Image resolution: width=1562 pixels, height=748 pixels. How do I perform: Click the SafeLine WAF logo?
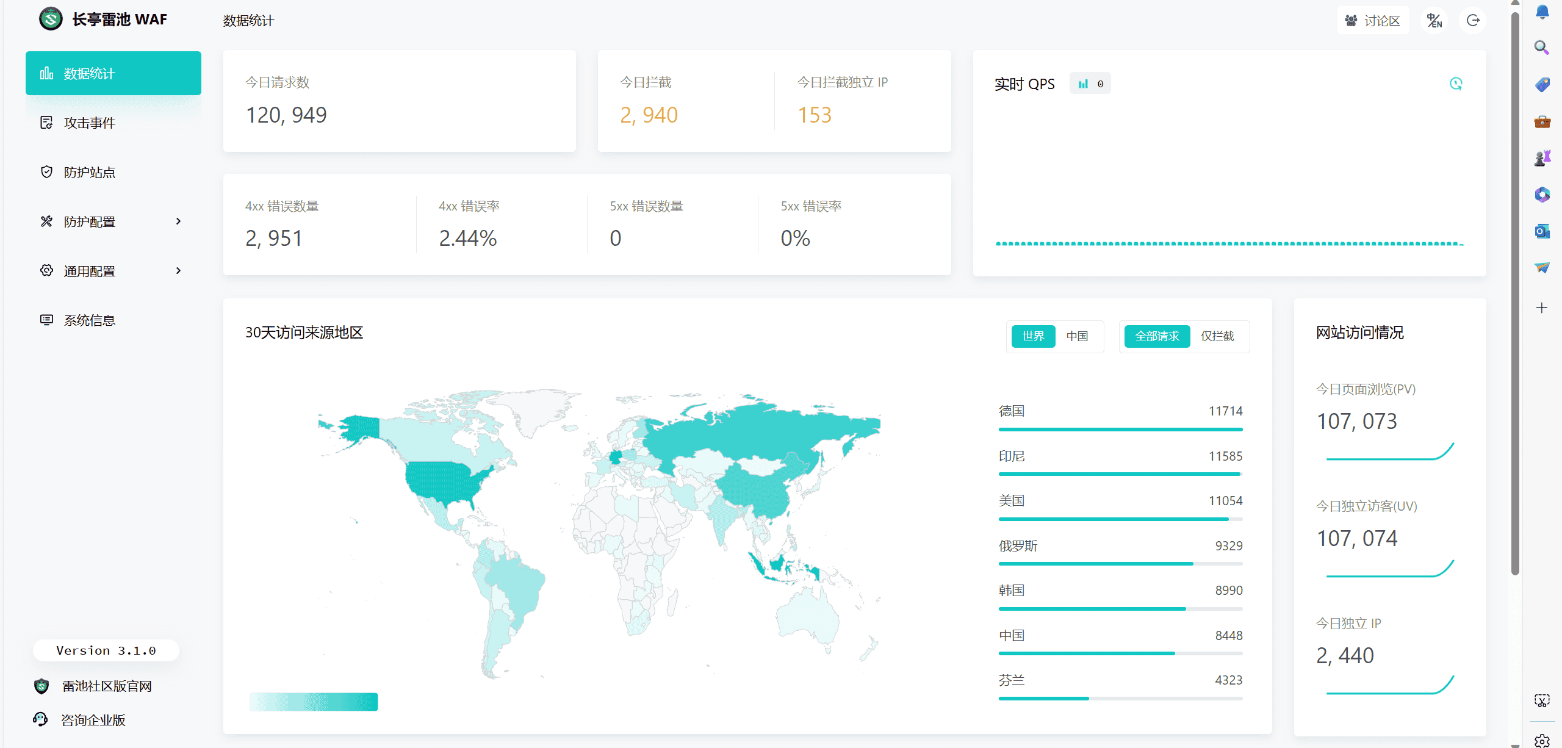point(51,19)
